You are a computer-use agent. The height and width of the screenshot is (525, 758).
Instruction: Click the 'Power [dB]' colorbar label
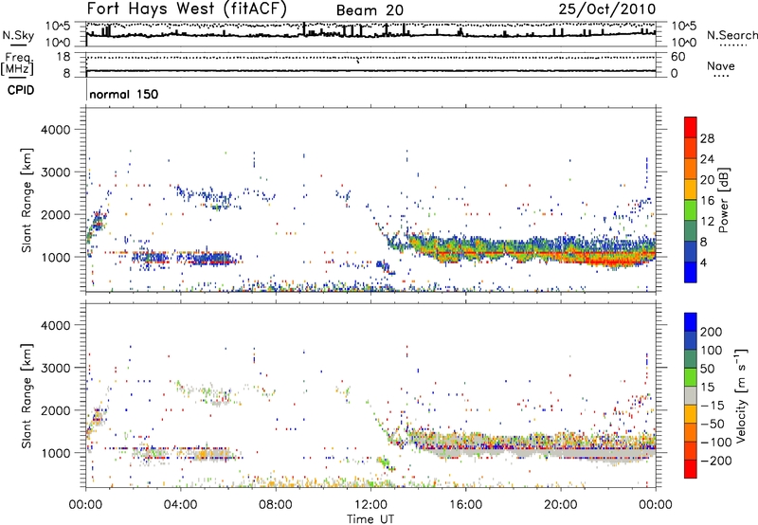(x=724, y=200)
